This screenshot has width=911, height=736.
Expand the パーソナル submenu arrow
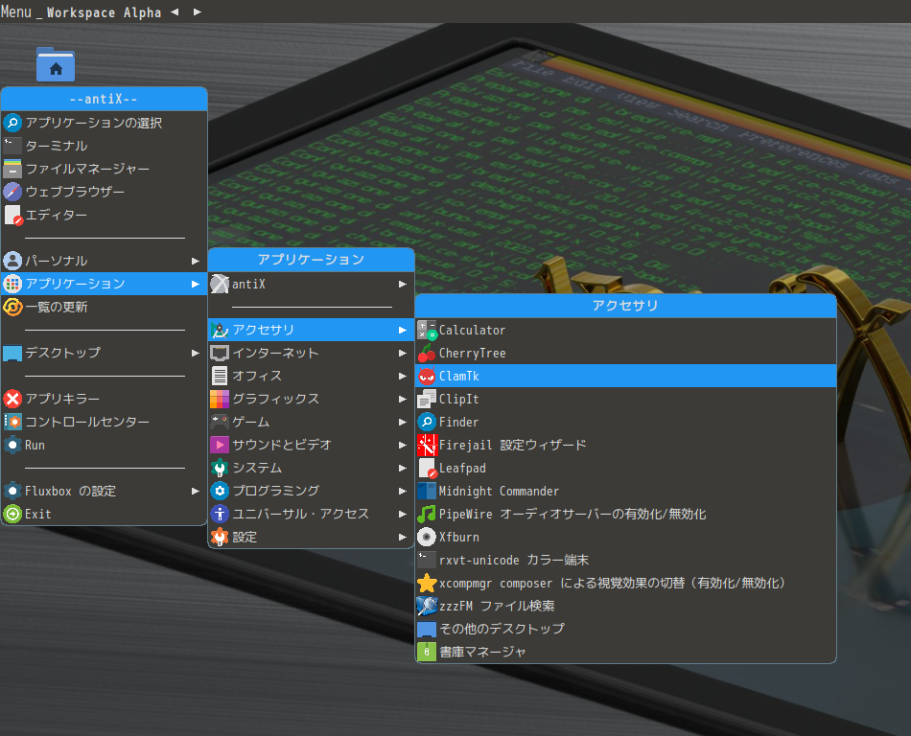196,261
